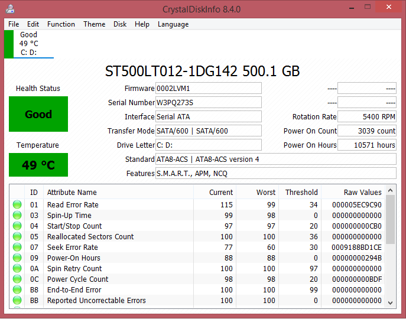Open the Function menu

point(61,24)
